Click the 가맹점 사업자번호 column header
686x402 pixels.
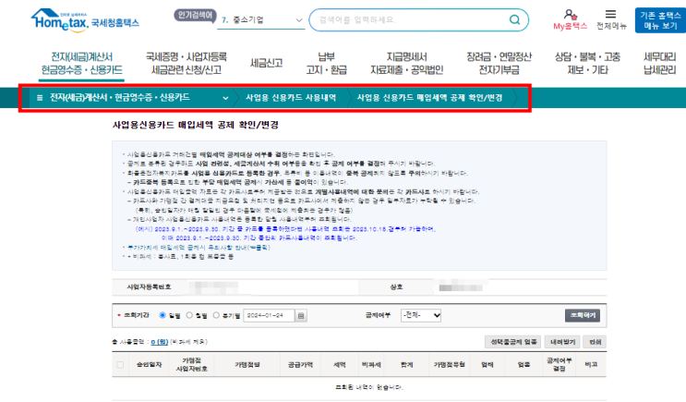coord(192,364)
